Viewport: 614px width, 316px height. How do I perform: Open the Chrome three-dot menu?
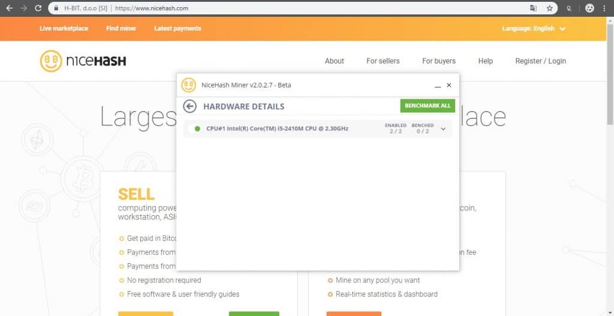(x=605, y=8)
